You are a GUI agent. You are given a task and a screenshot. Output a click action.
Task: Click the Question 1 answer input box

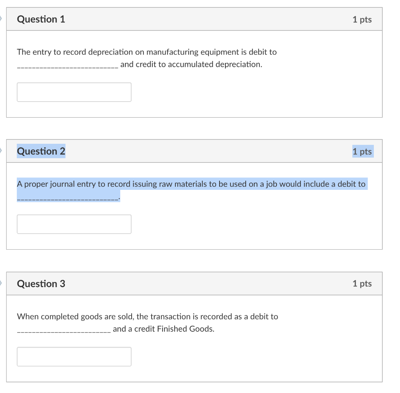click(74, 92)
